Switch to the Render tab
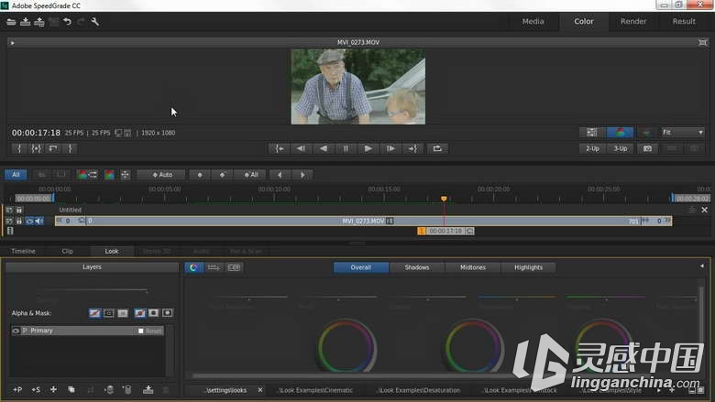Image resolution: width=715 pixels, height=402 pixels. 633,21
